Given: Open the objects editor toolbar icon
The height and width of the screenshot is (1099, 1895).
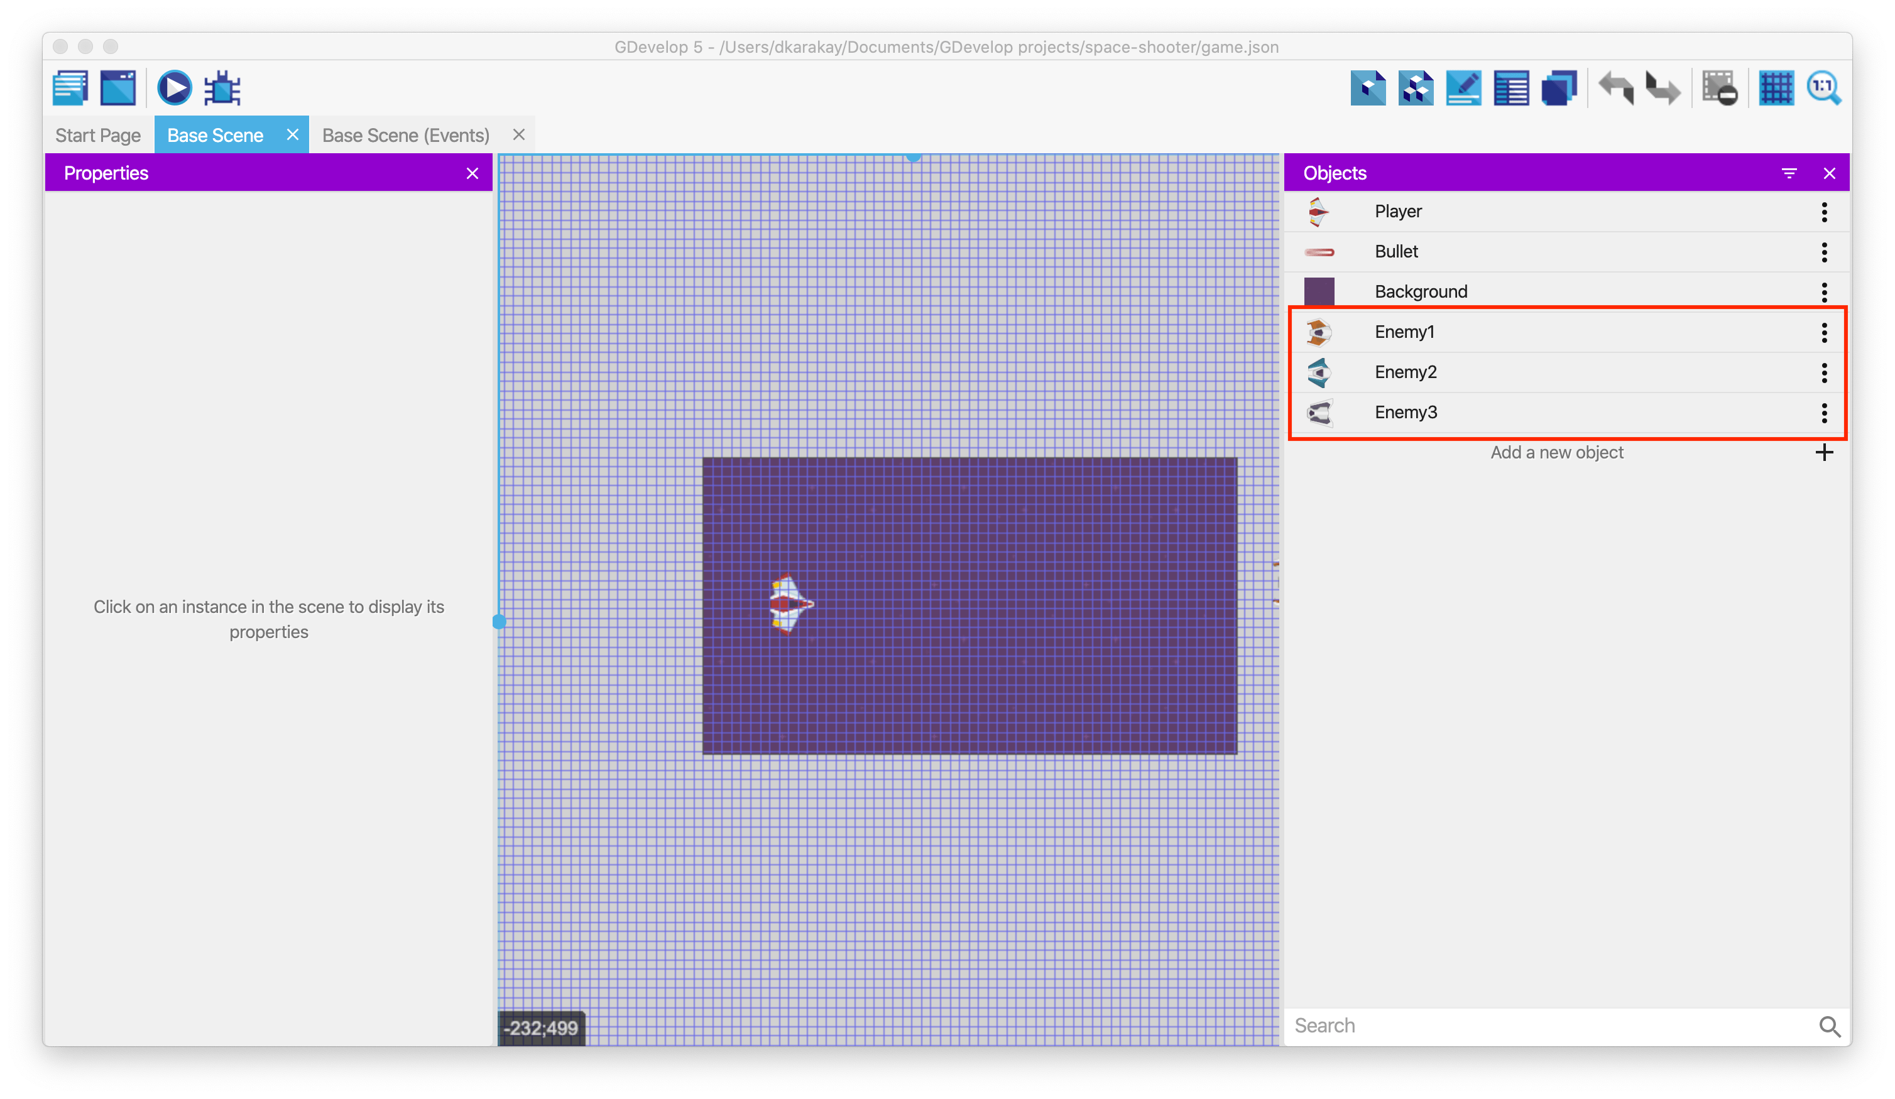Looking at the screenshot, I should click(1368, 88).
